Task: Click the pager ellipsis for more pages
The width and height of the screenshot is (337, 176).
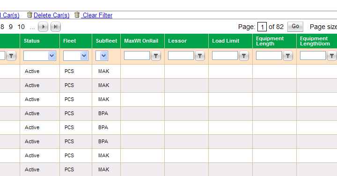Action: click(32, 28)
